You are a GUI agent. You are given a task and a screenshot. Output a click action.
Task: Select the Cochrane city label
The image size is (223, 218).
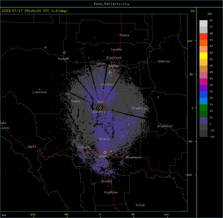pyautogui.click(x=83, y=147)
